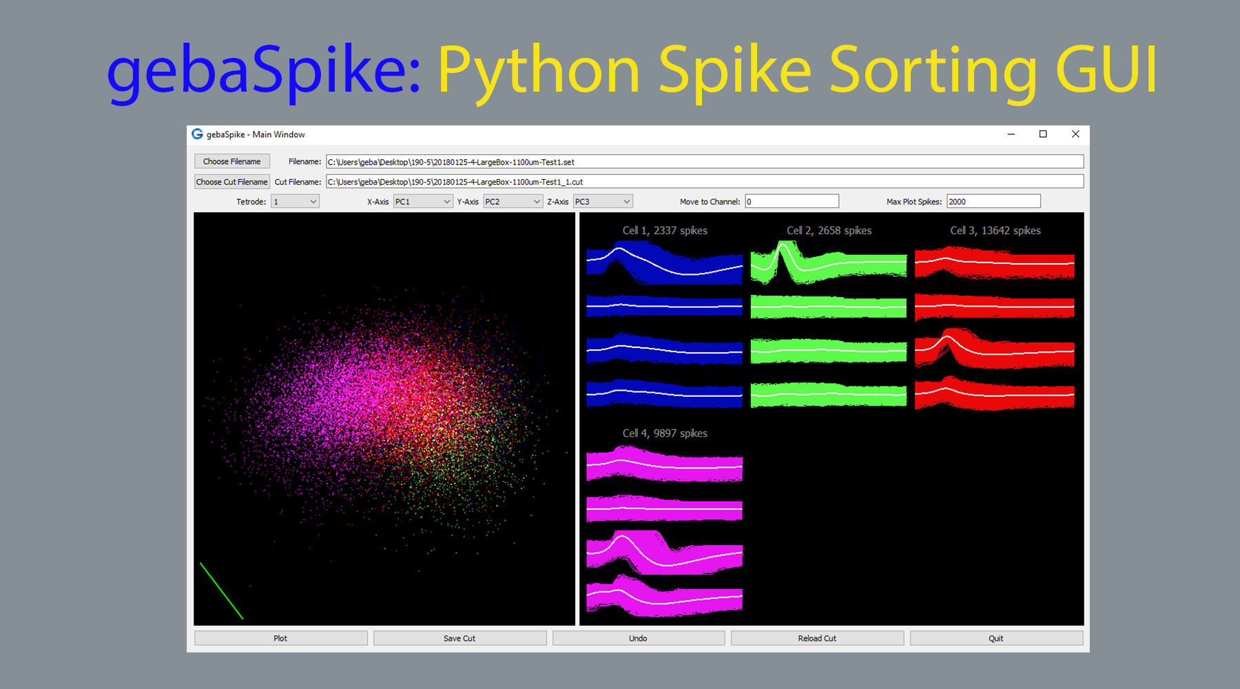Focus the Cut Filename input field
Image resolution: width=1240 pixels, height=689 pixels.
pyautogui.click(x=704, y=182)
